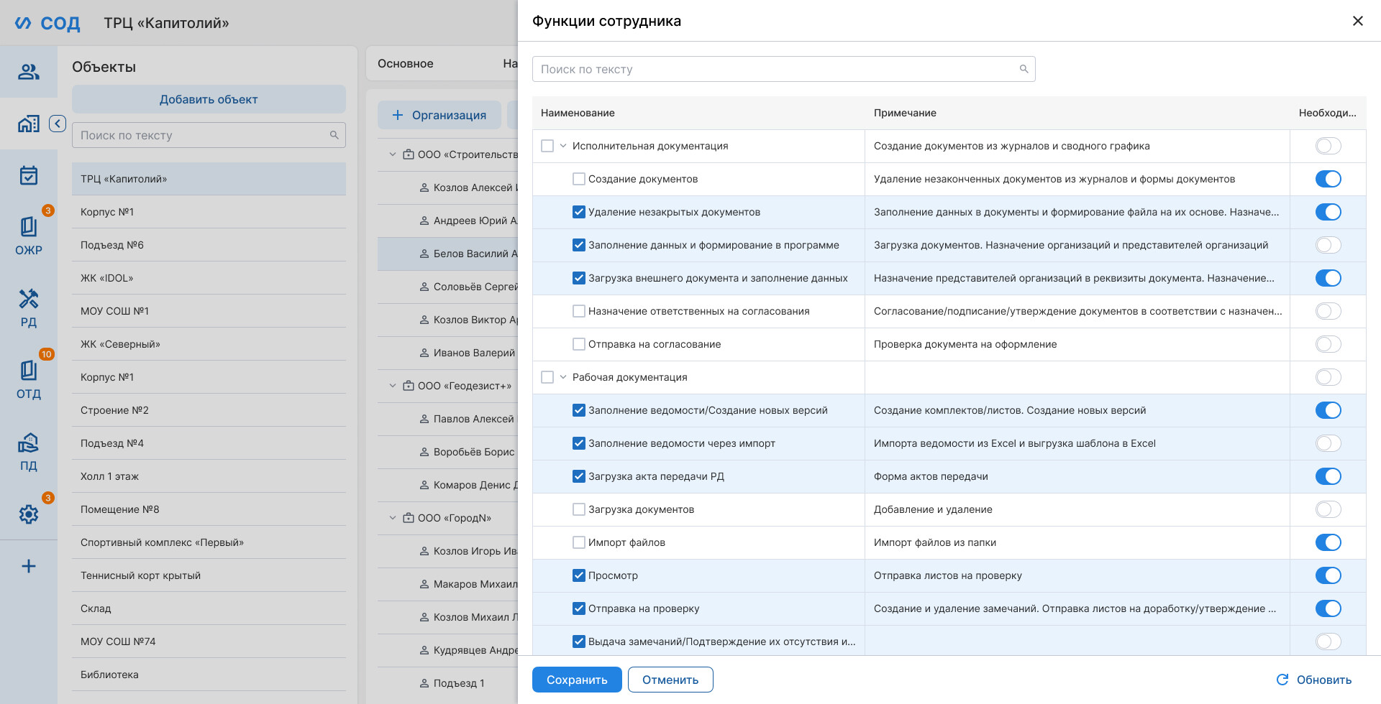Select the Теннисный корт крытый object

tap(209, 575)
